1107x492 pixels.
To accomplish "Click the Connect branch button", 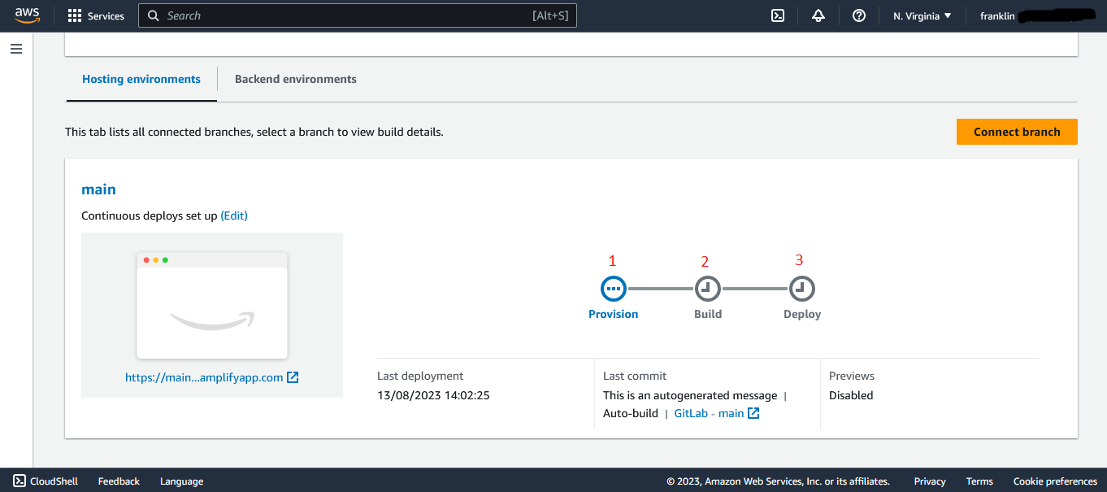I will tap(1017, 132).
